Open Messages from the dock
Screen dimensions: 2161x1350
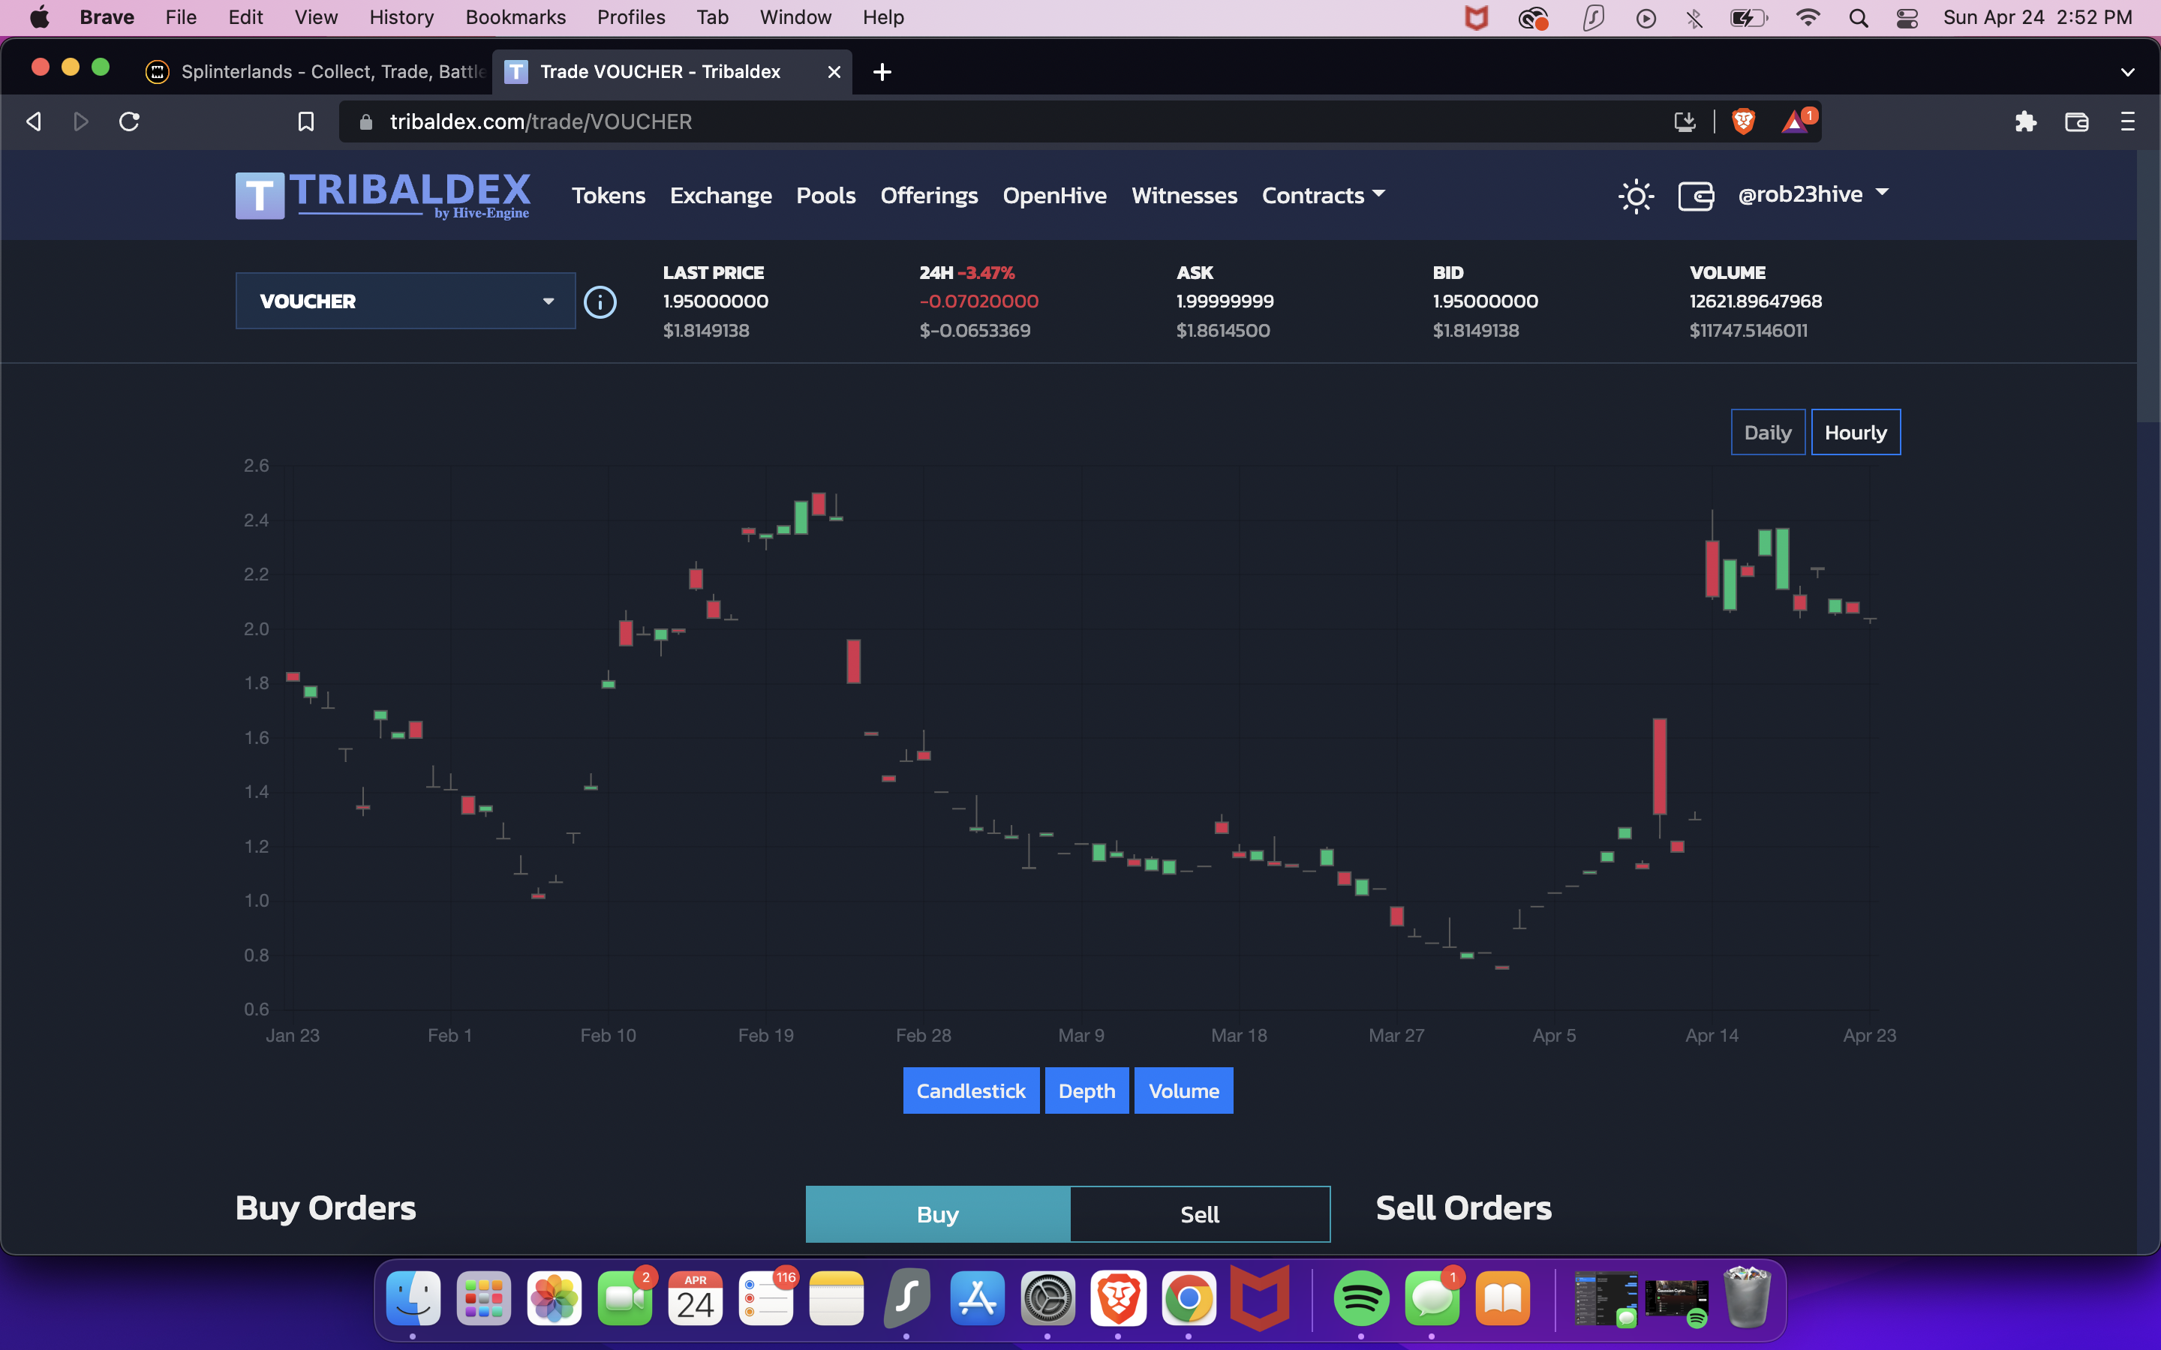1432,1297
